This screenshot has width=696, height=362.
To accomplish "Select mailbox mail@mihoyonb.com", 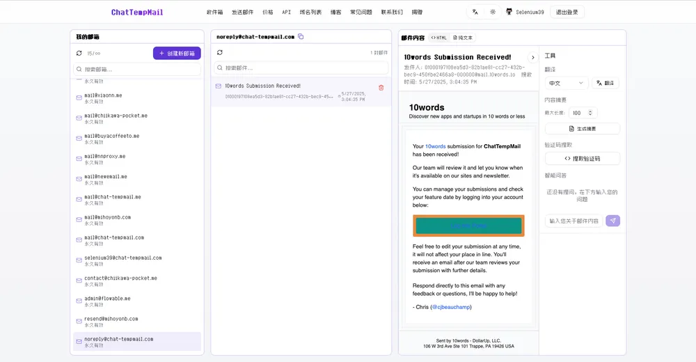I will [137, 220].
